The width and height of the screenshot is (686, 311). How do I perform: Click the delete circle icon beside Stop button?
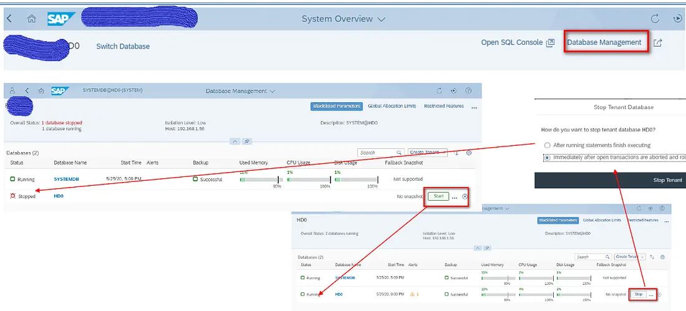pyautogui.click(x=659, y=294)
